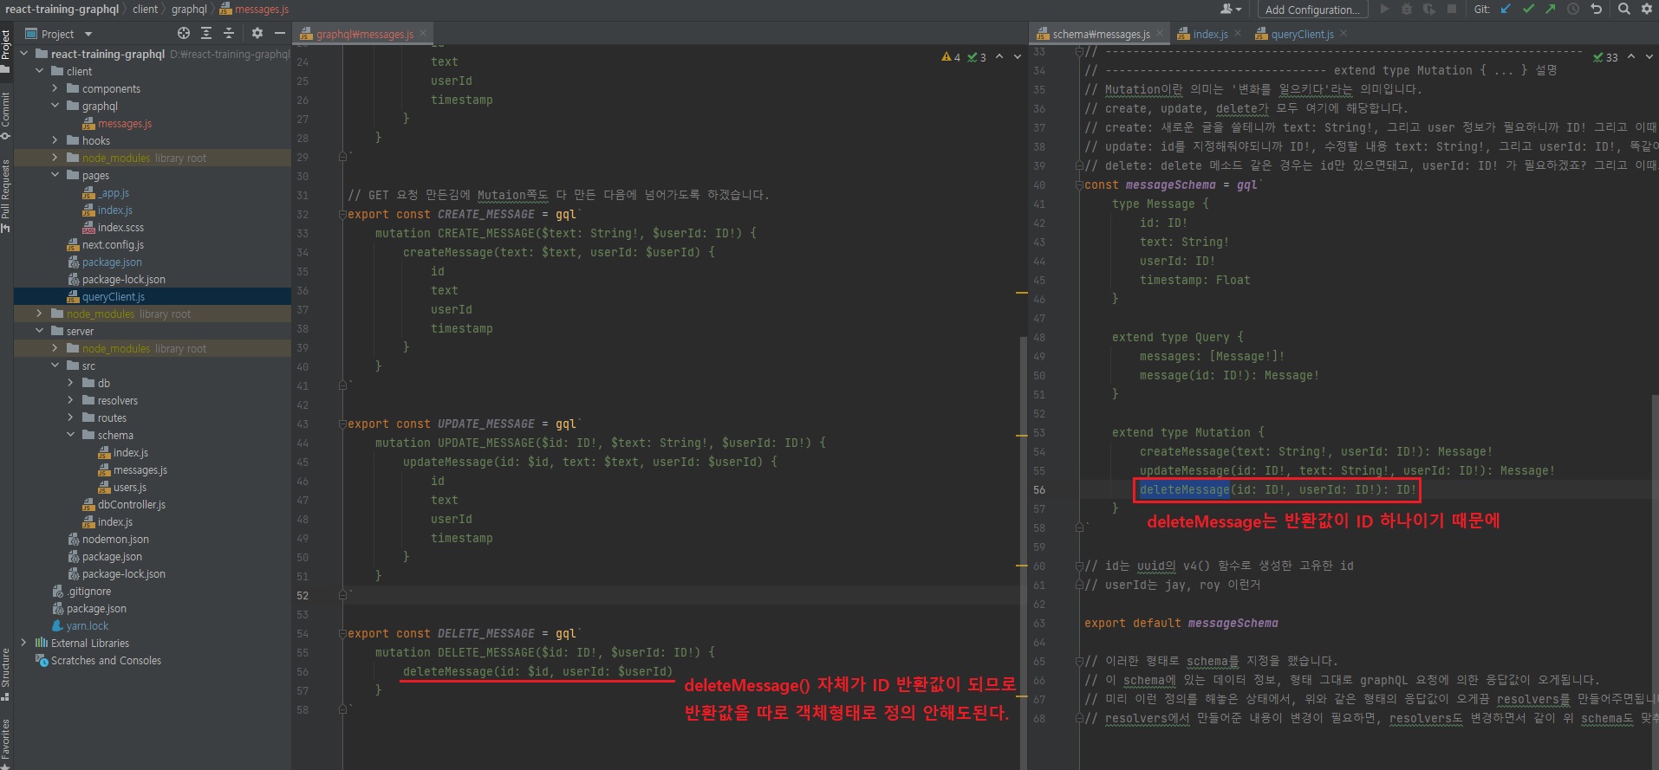Click the Git Update Project arrow

tap(1506, 10)
